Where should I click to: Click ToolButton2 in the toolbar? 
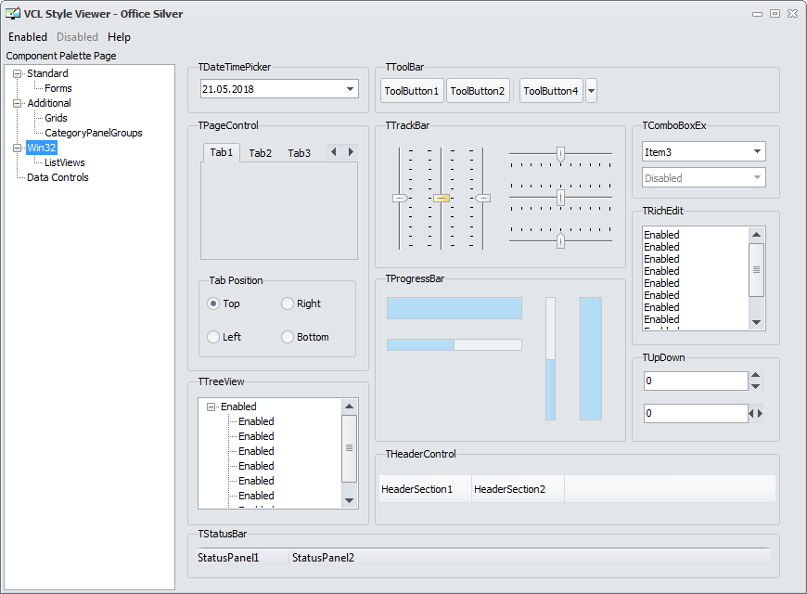(478, 91)
